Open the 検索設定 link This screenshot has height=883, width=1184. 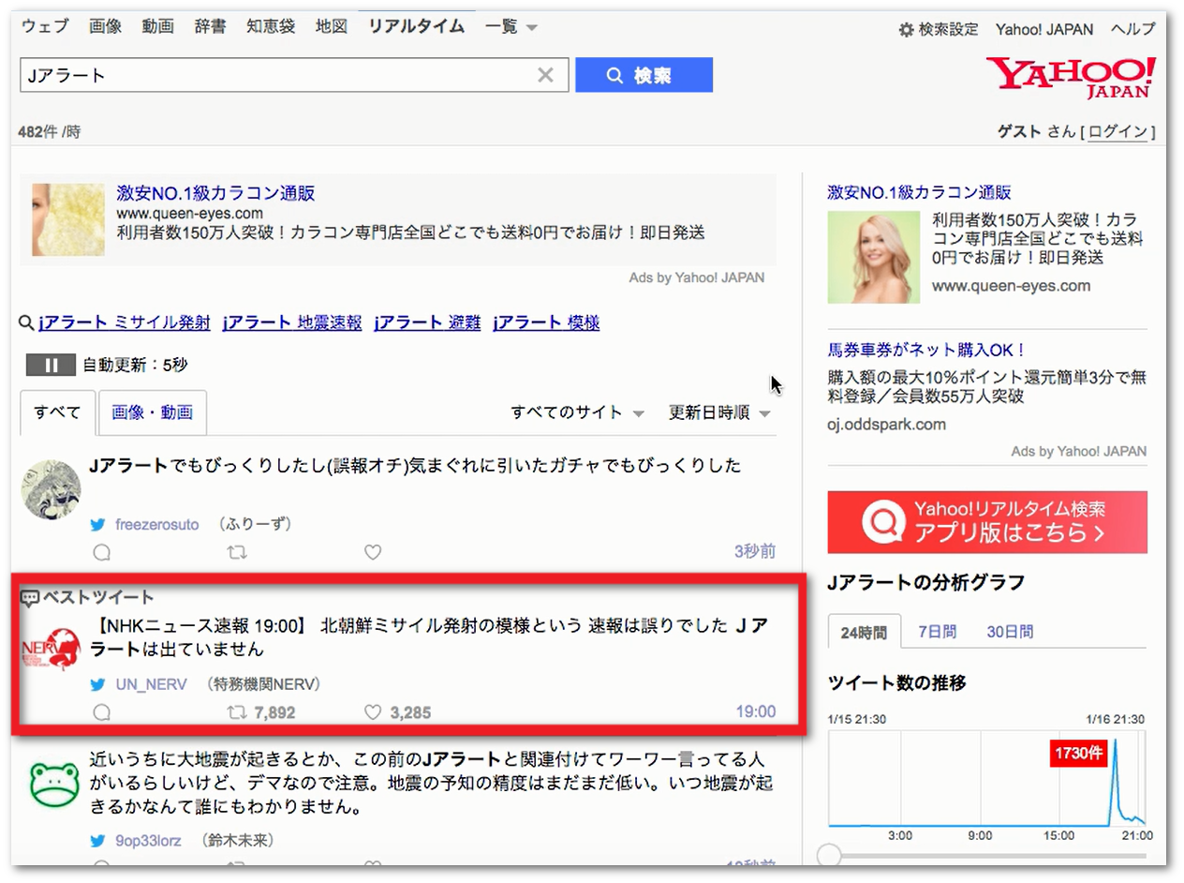948,29
